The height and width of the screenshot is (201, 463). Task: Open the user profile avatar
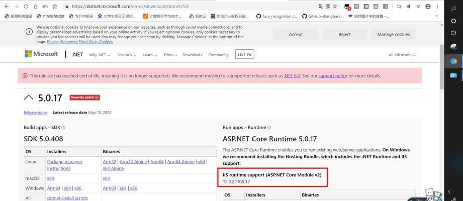point(428,6)
